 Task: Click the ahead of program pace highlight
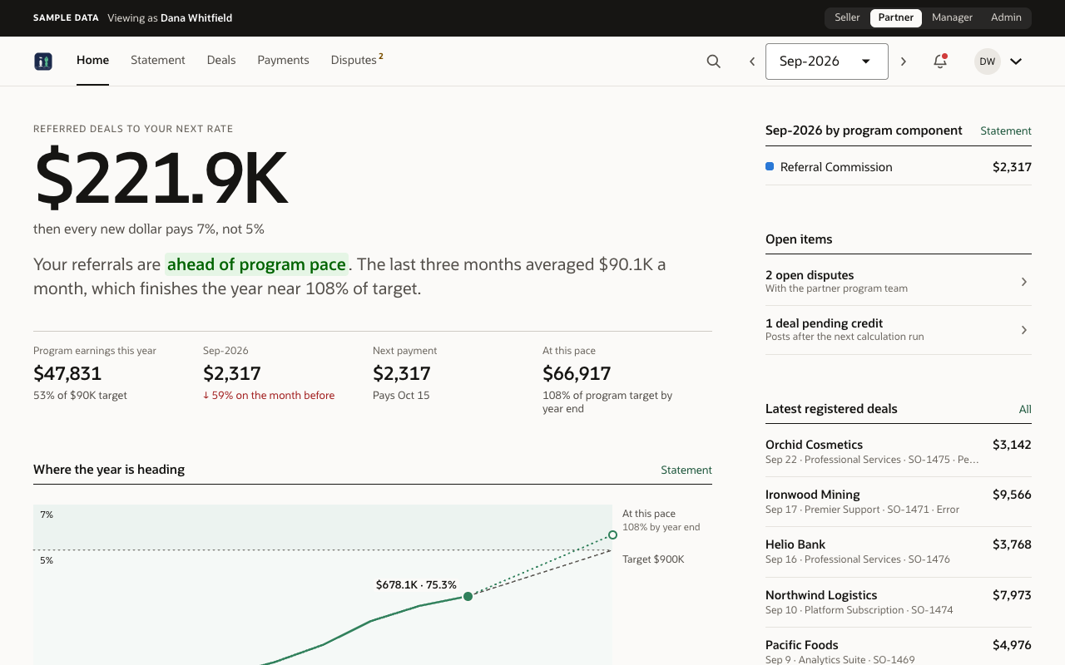(256, 264)
